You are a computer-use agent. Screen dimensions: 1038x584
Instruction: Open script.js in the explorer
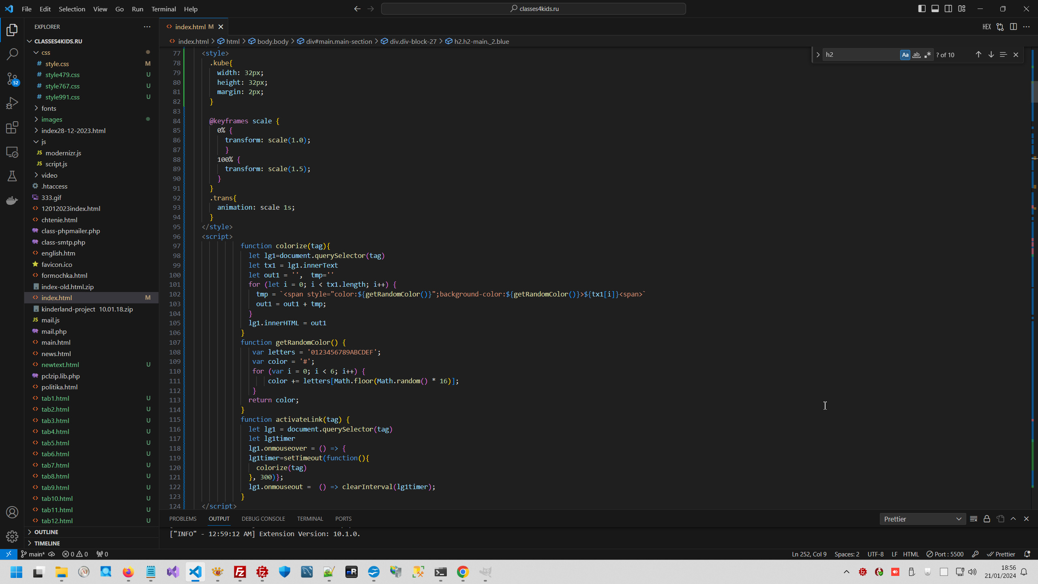[x=56, y=164]
